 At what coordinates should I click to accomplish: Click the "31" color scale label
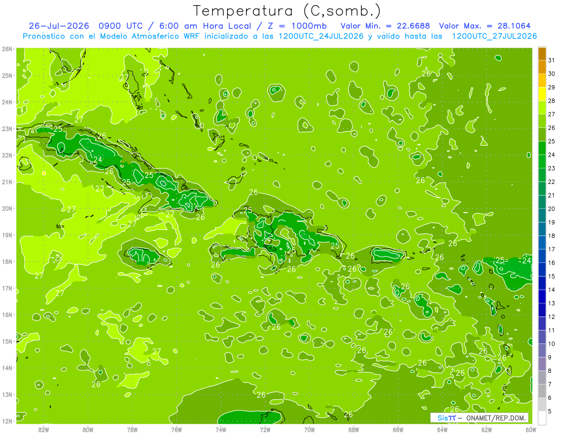(x=552, y=60)
